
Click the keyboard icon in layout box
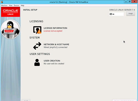111,14
